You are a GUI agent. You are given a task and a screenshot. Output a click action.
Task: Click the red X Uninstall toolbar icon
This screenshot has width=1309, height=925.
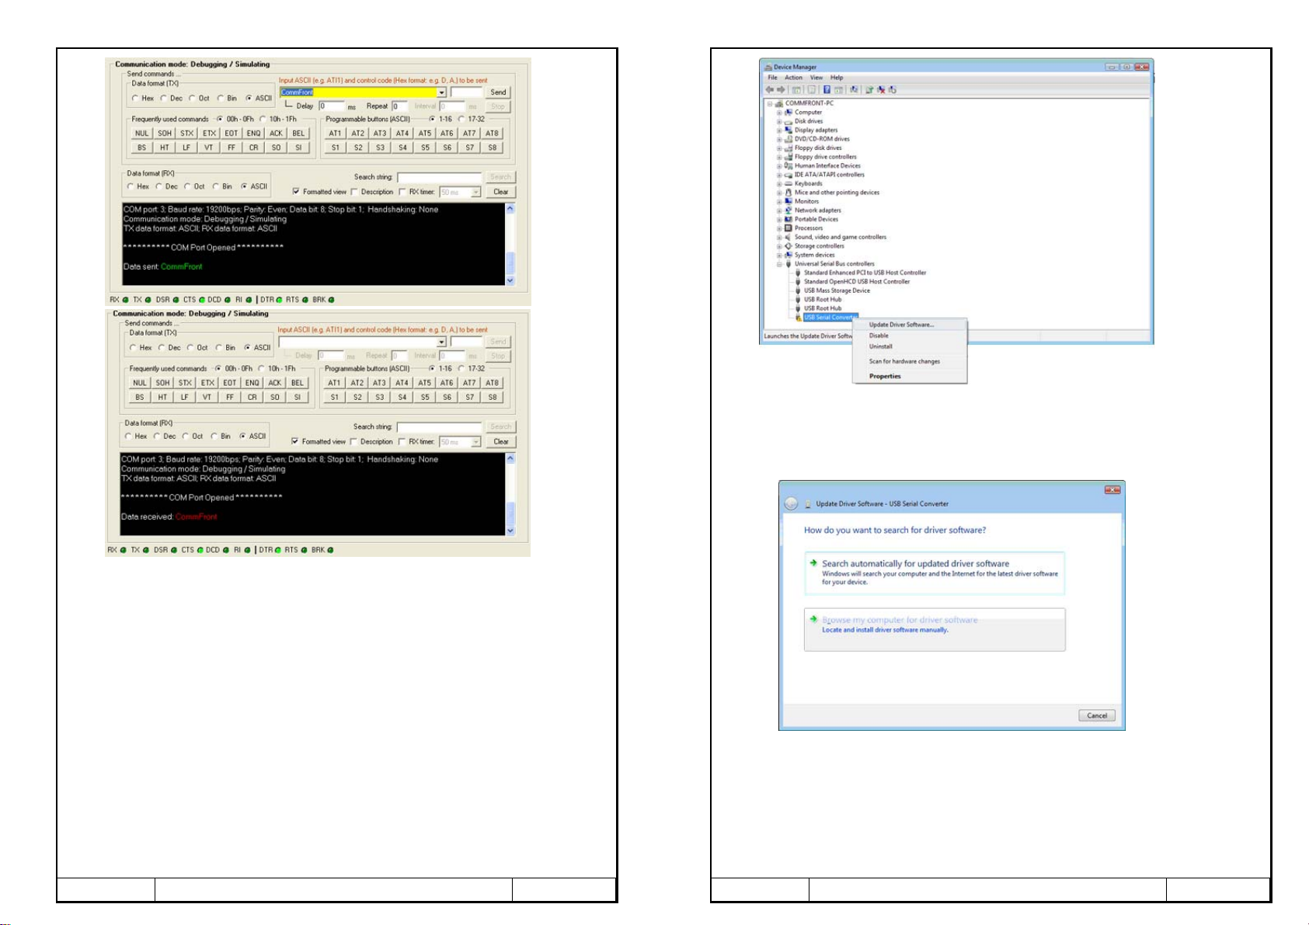point(882,89)
